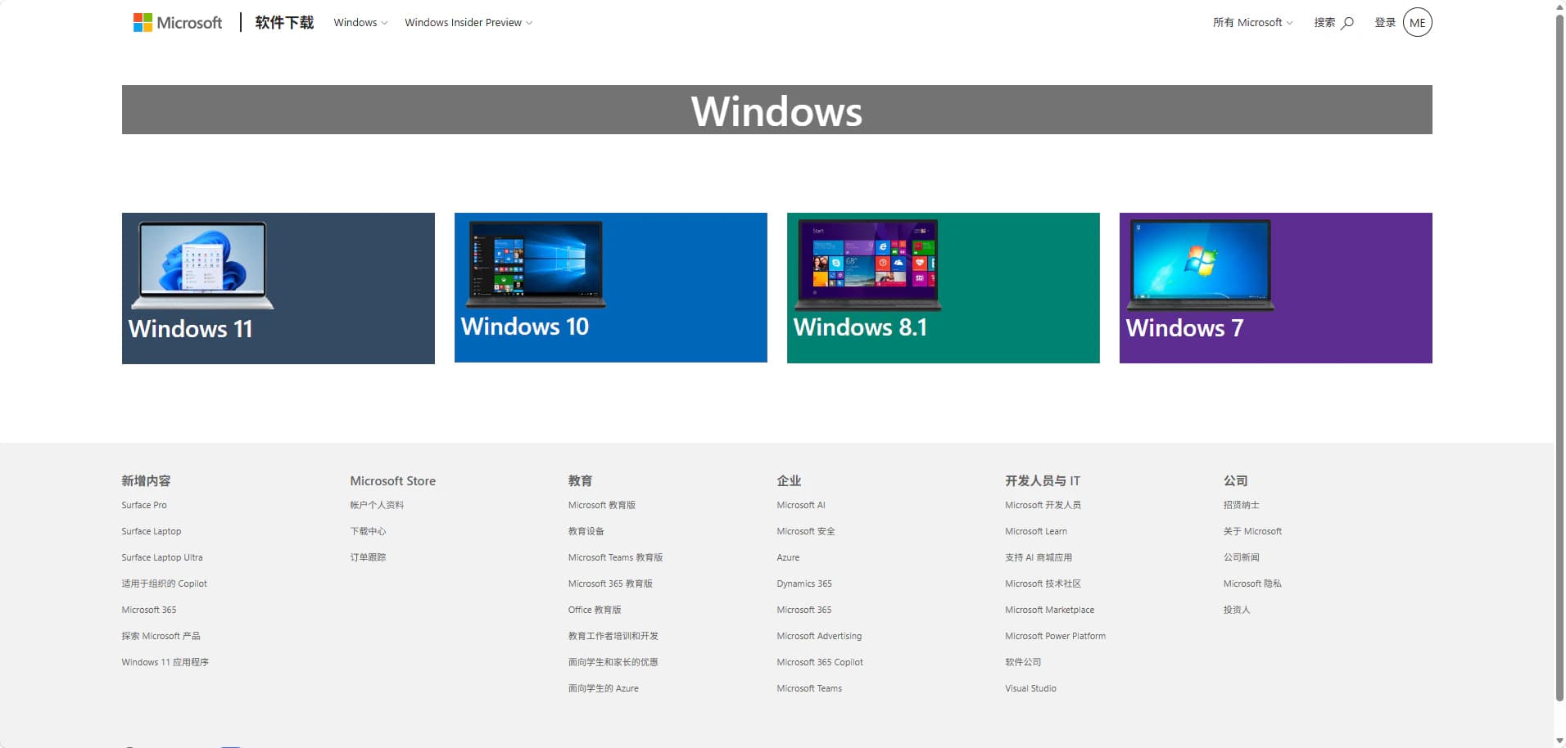Image resolution: width=1566 pixels, height=748 pixels.
Task: Open Microsoft 365 link under 新增内容
Action: 149,610
